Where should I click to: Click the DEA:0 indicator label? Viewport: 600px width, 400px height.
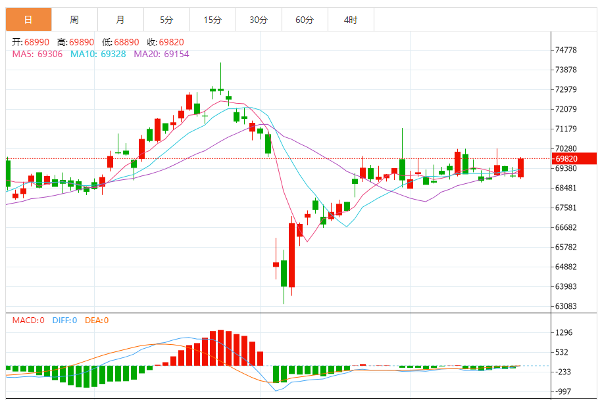pyautogui.click(x=97, y=320)
